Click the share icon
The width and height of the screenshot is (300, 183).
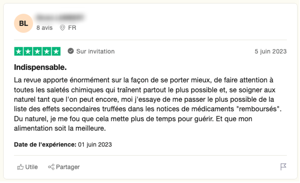51,167
